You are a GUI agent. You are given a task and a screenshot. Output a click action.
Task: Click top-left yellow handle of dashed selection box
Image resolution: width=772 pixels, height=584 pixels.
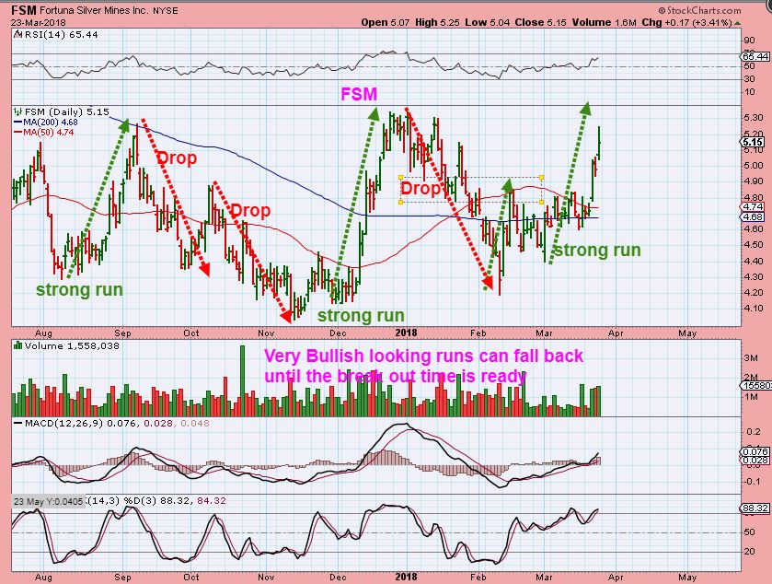[x=401, y=177]
